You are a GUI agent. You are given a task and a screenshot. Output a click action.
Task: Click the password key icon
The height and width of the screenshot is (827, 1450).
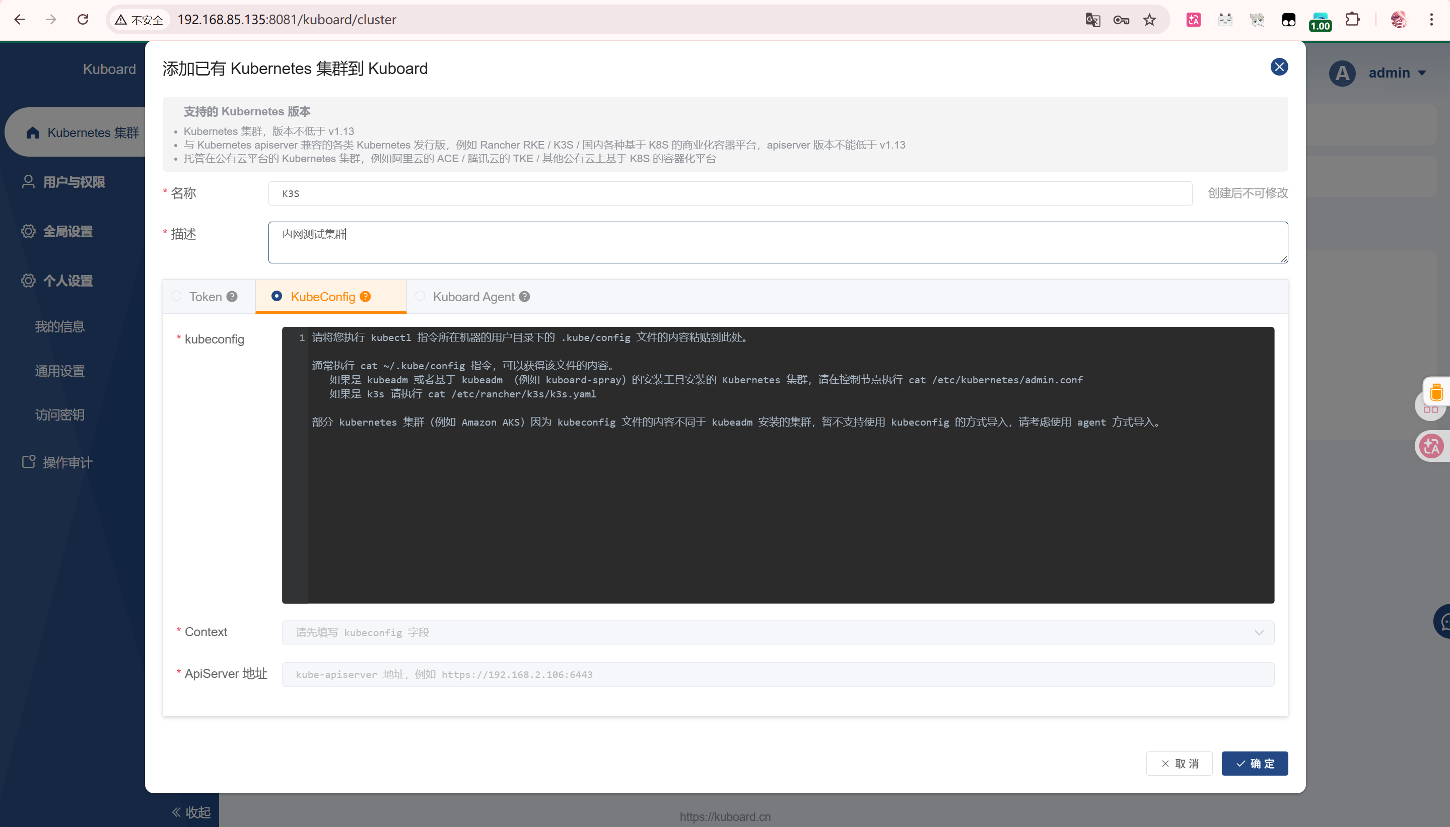pos(1121,20)
